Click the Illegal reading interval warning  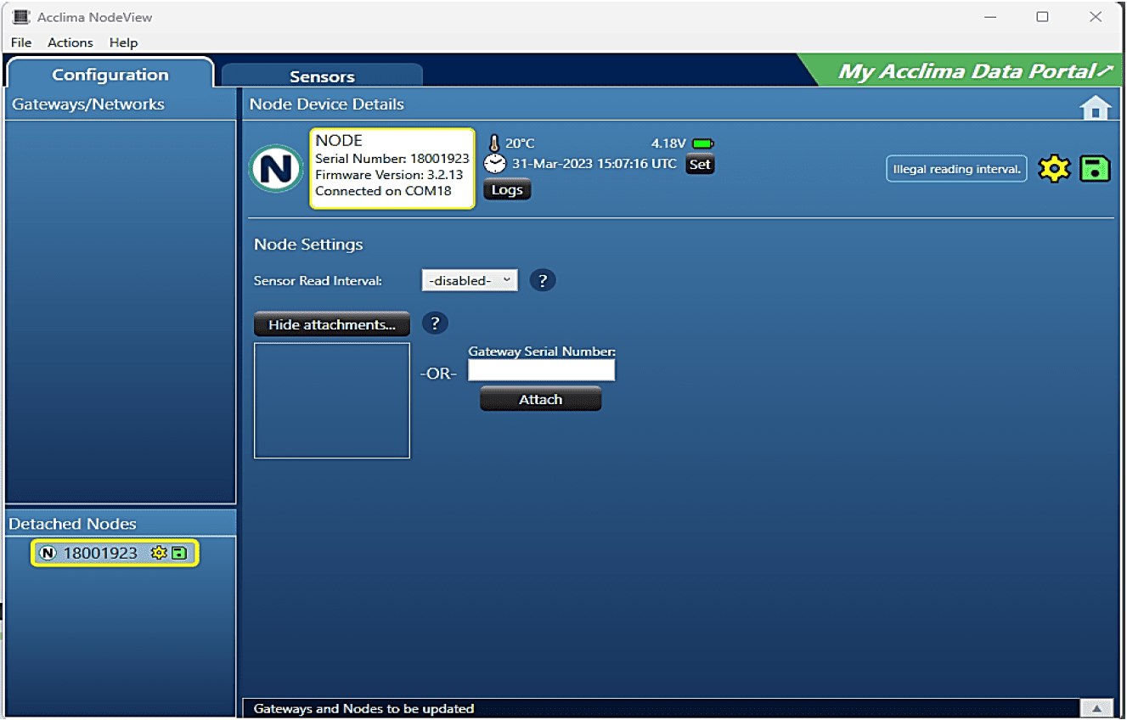coord(955,168)
